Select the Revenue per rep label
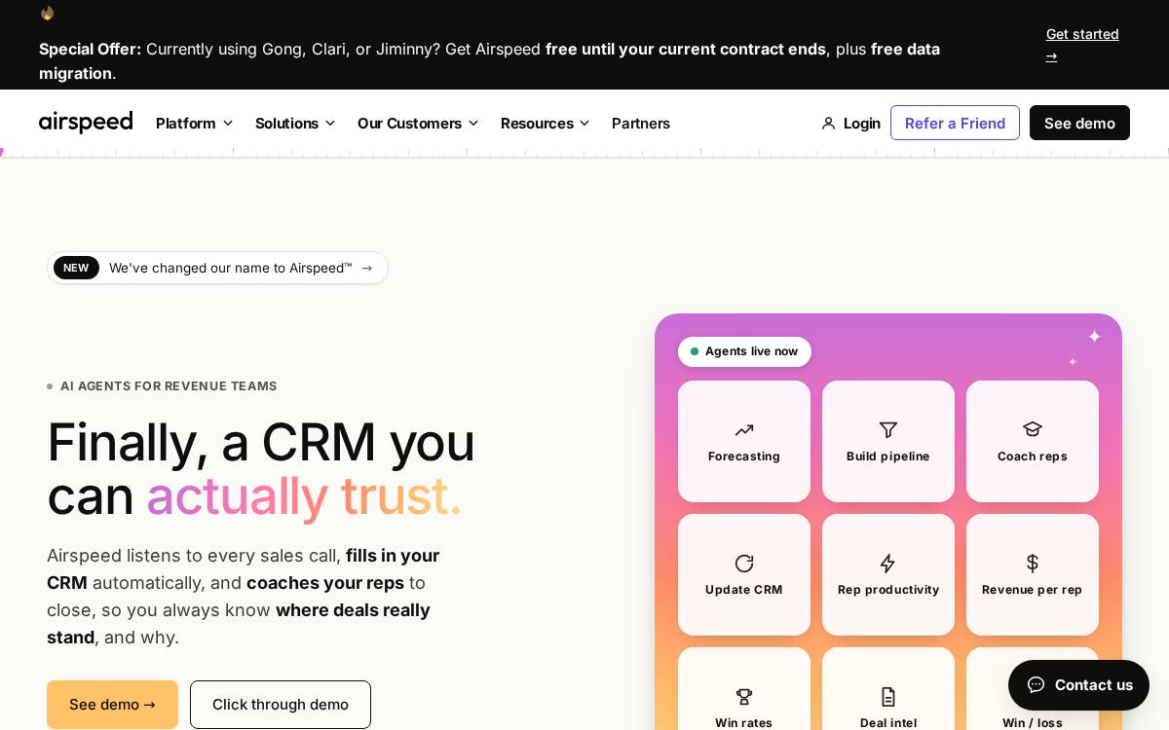 pyautogui.click(x=1033, y=590)
